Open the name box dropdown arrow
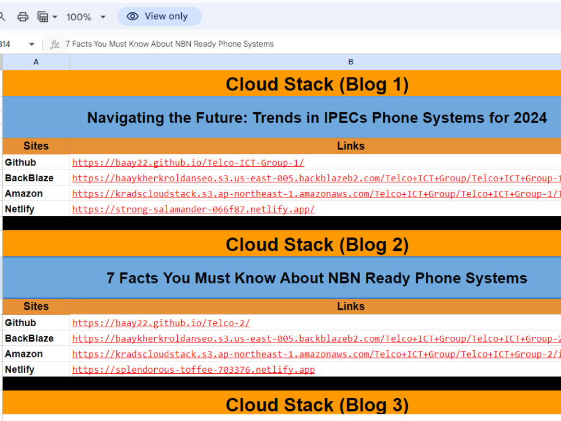Viewport: 561px width, 421px height. coord(31,44)
